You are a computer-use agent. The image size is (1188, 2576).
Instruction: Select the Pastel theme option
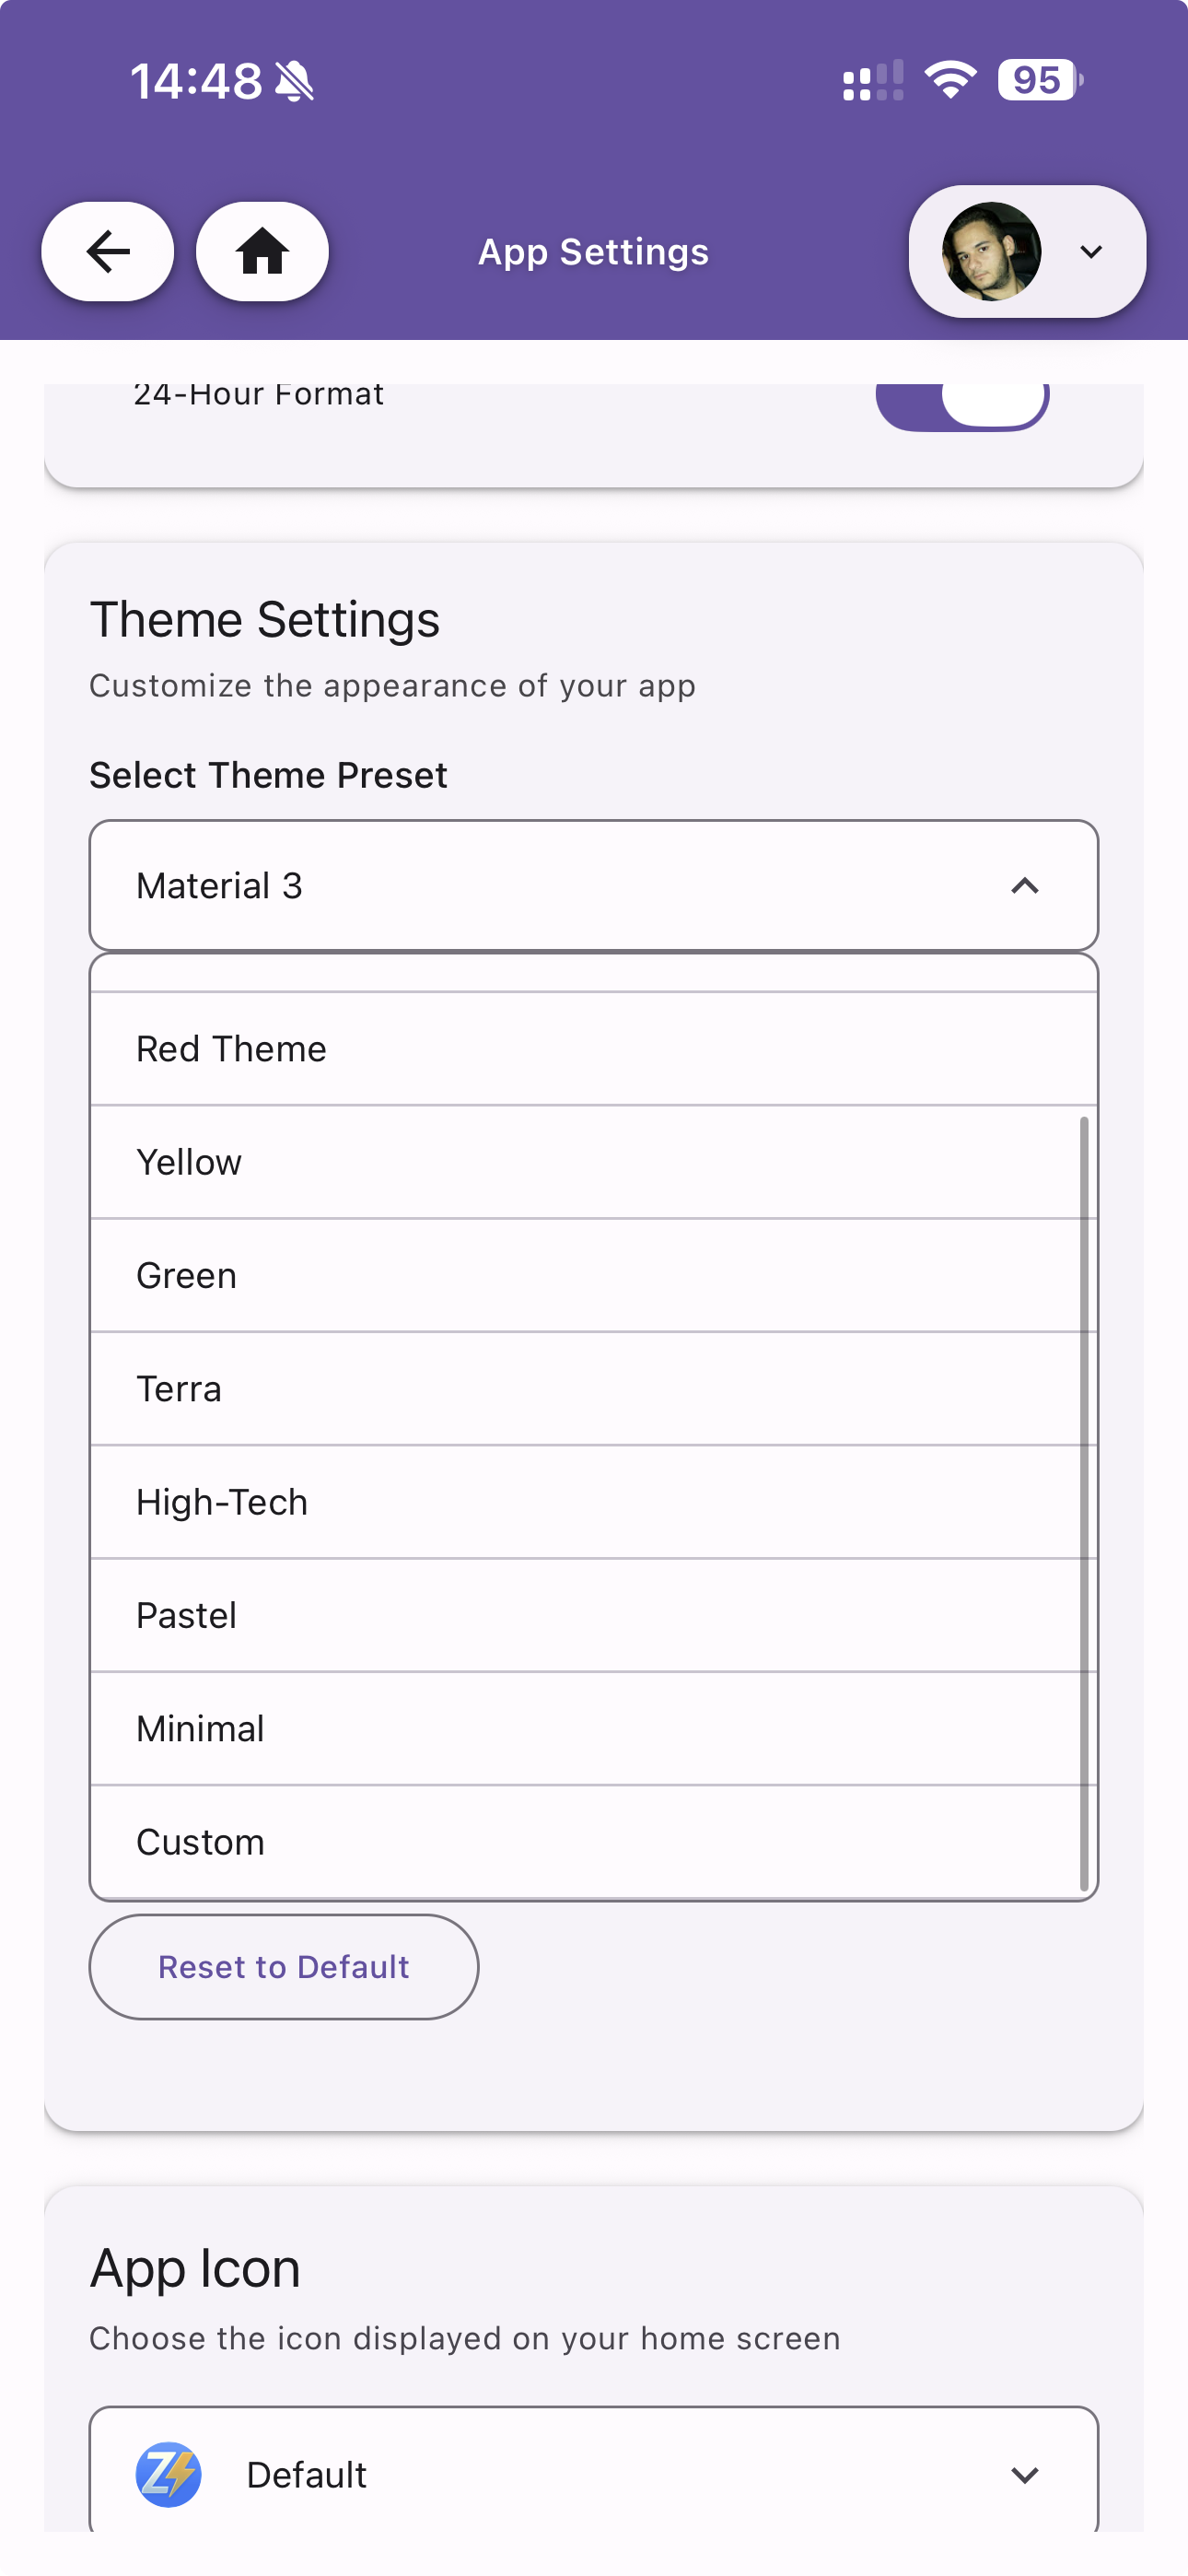point(592,1615)
